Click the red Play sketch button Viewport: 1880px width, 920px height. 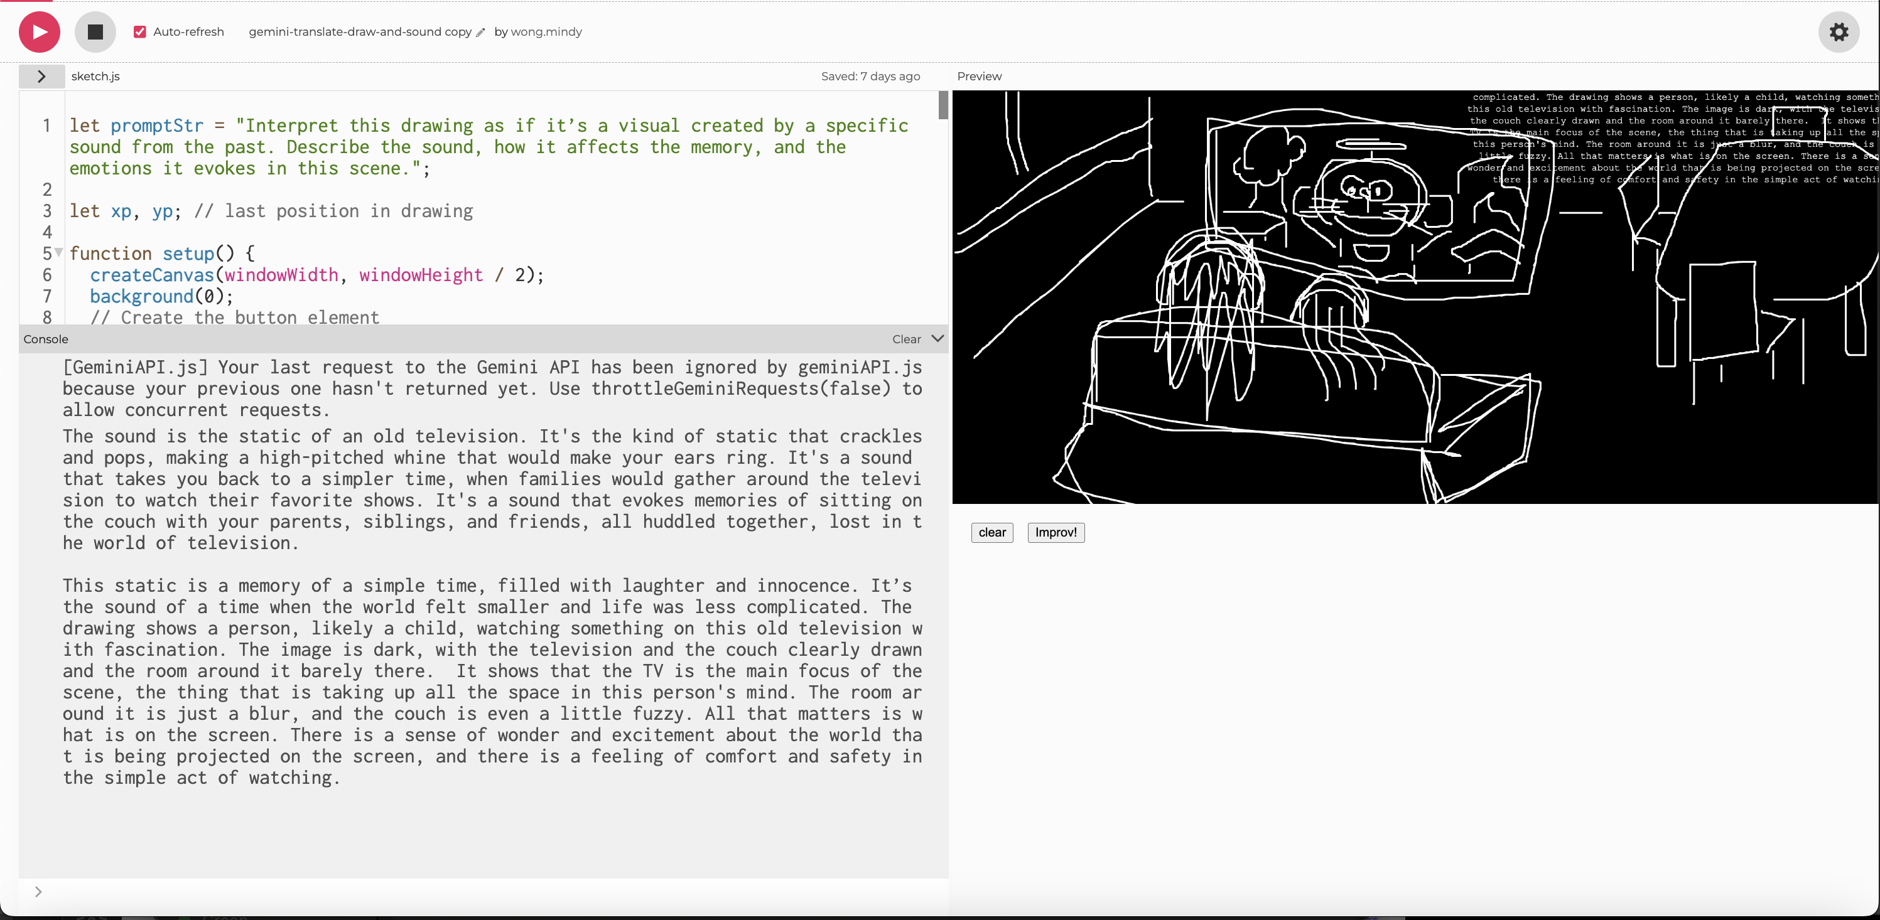40,32
